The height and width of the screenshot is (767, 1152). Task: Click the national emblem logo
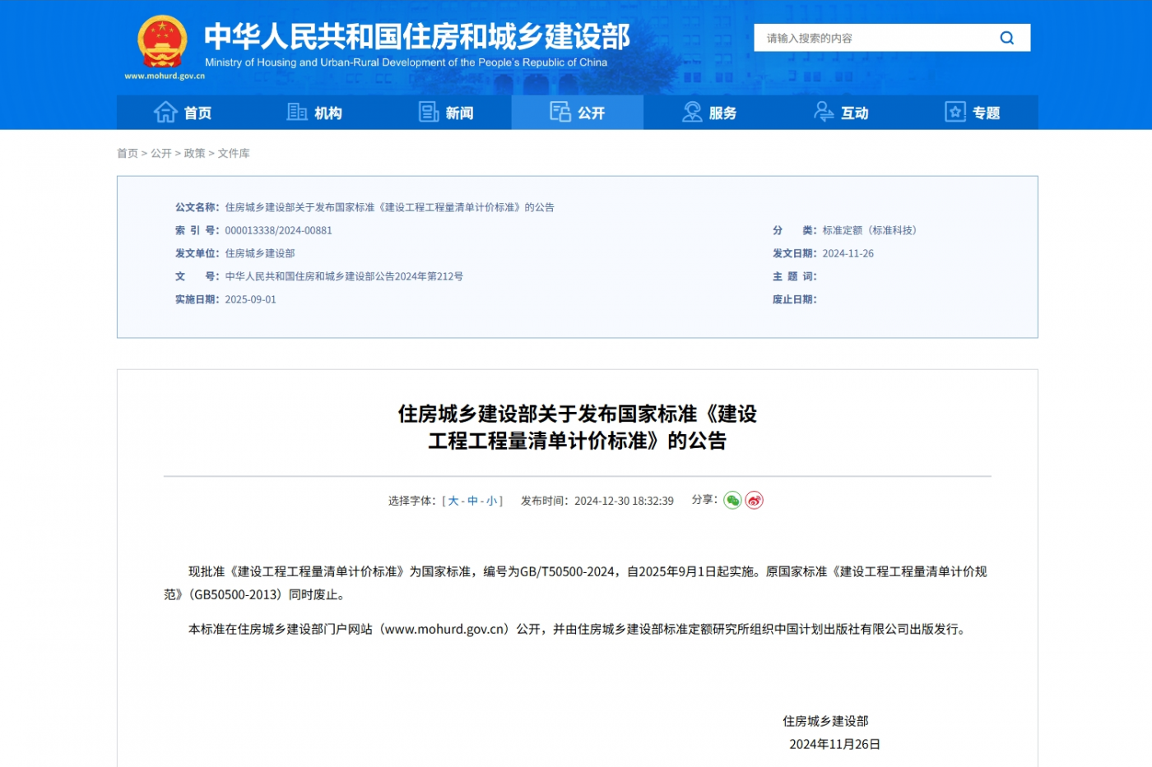click(x=162, y=42)
